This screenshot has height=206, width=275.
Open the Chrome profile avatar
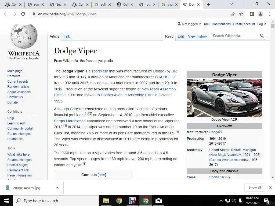tap(260, 14)
